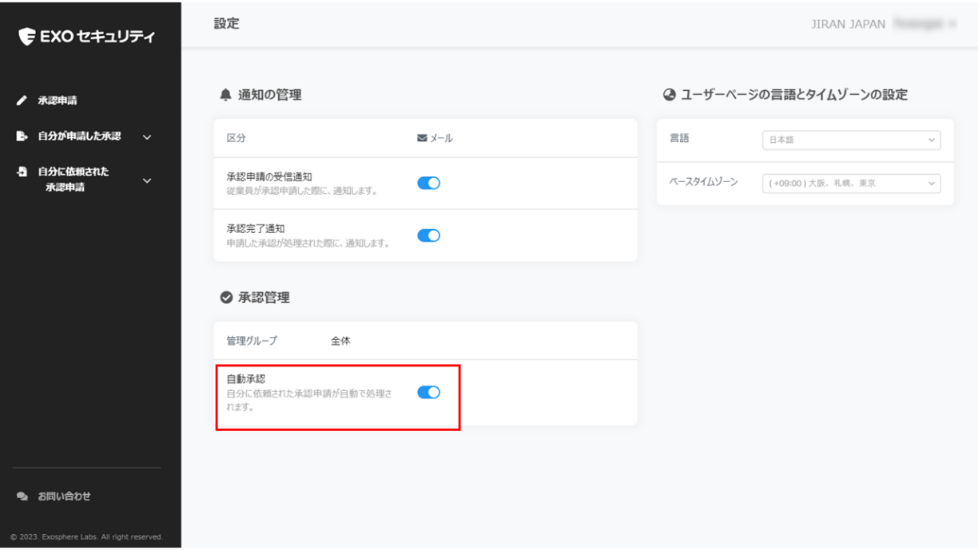The image size is (978, 550).
Task: Click the chat bubble icon beside お問い合わせ
Action: [x=22, y=497]
